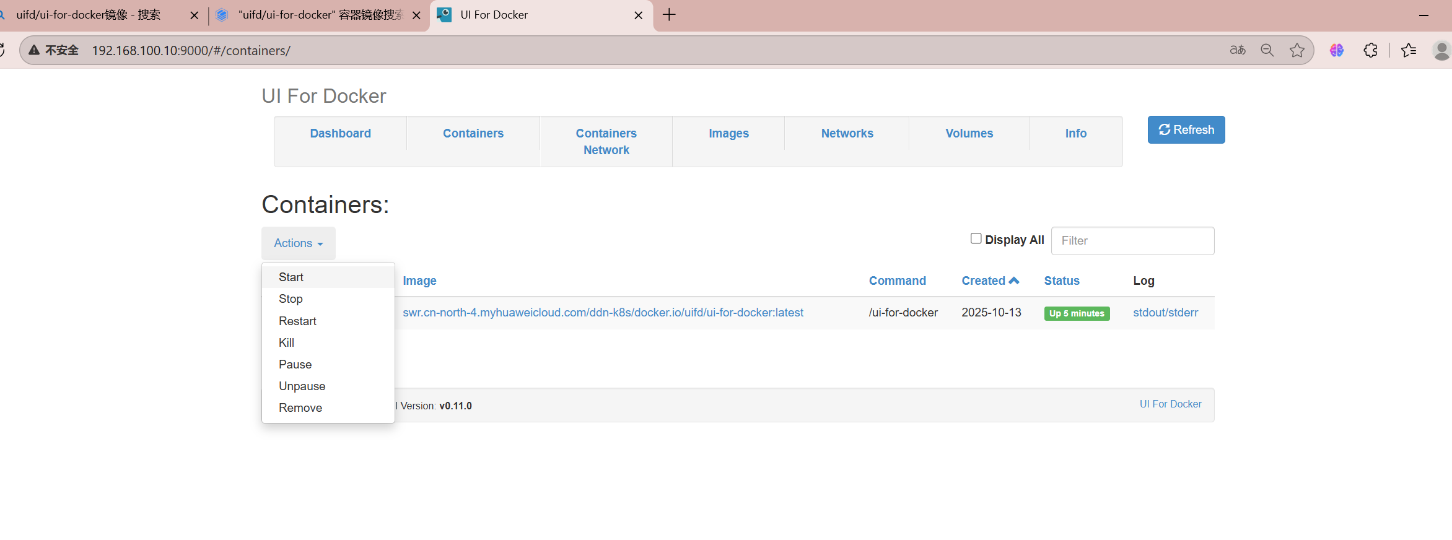The image size is (1452, 540).
Task: Choose Restart from Actions menu
Action: 328,321
